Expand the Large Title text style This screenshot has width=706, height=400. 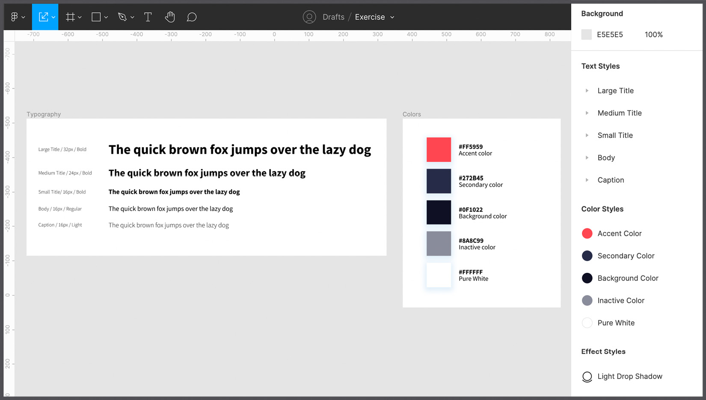587,90
